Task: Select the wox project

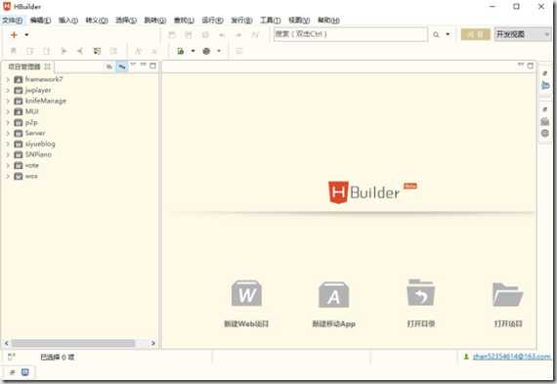Action: 31,176
